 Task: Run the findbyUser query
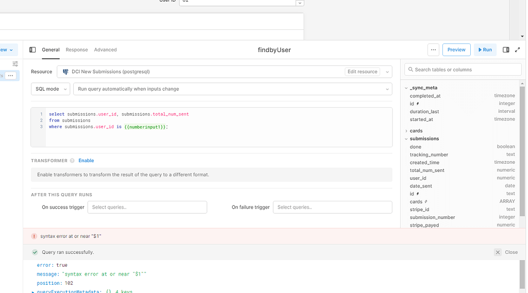tap(485, 50)
